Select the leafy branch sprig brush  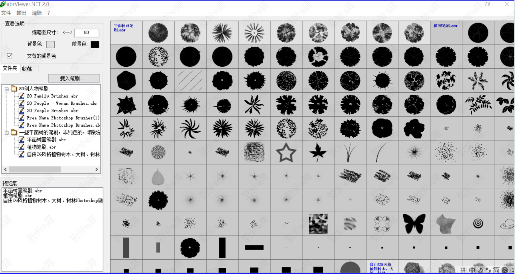[x=478, y=104]
